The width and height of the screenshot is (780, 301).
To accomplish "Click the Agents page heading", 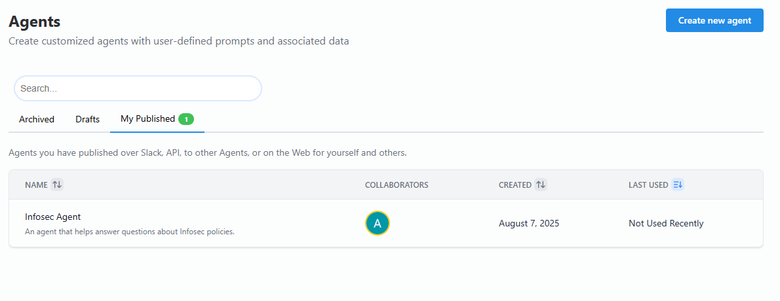I will pos(34,22).
